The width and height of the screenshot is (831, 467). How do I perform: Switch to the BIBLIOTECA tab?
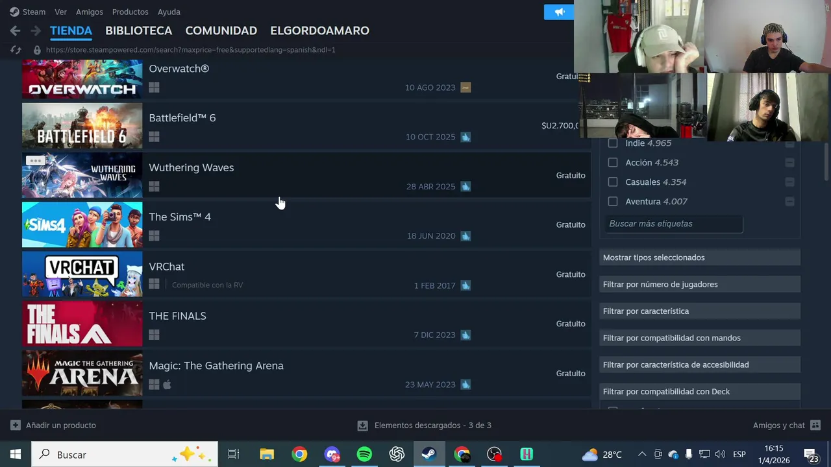(x=138, y=30)
